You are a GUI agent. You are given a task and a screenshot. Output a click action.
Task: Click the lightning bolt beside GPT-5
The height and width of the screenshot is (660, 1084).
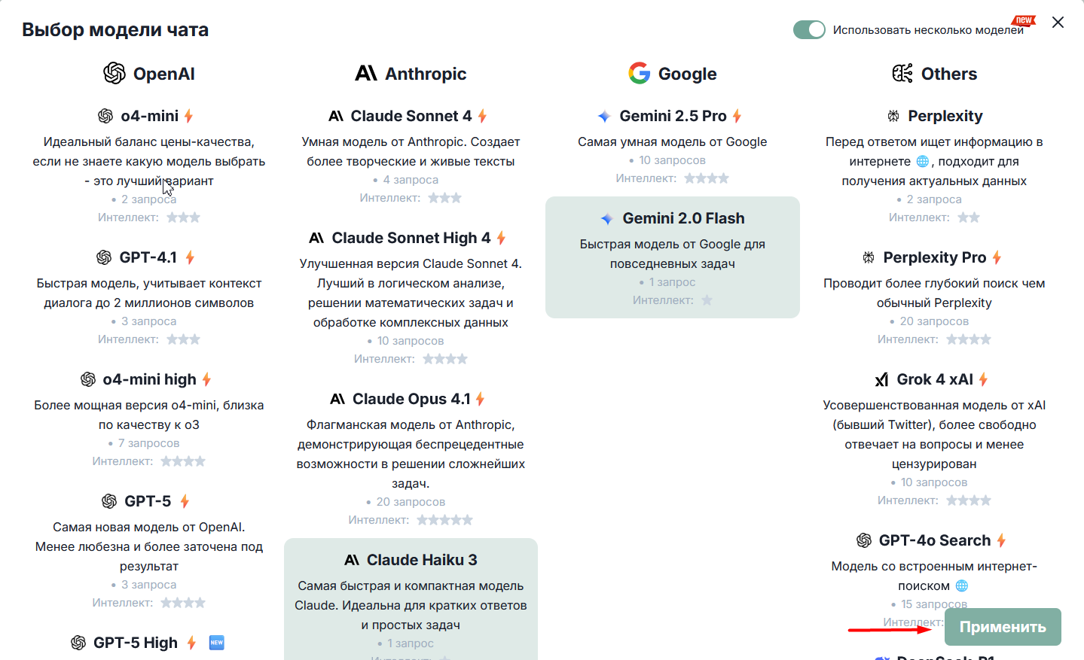pos(185,501)
